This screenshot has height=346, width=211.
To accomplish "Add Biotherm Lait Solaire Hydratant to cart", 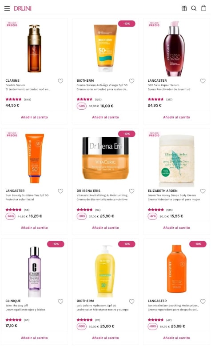I will click(x=106, y=338).
